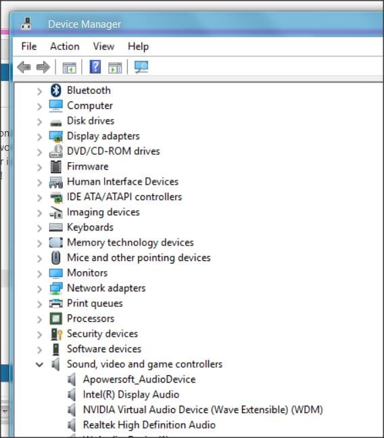This screenshot has width=384, height=438.
Task: Select NVIDIA Virtual Audio Device (Wave Extensible) (WDM)
Action: [x=203, y=410]
